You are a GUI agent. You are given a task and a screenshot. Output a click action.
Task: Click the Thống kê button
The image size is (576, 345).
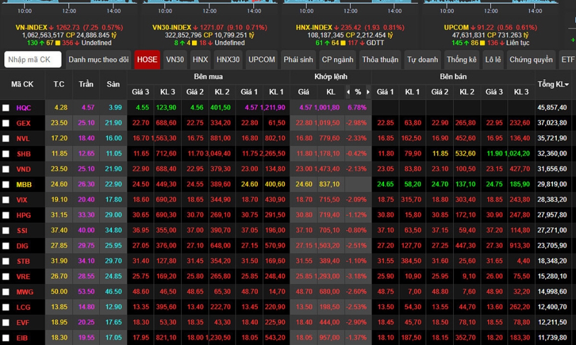461,60
